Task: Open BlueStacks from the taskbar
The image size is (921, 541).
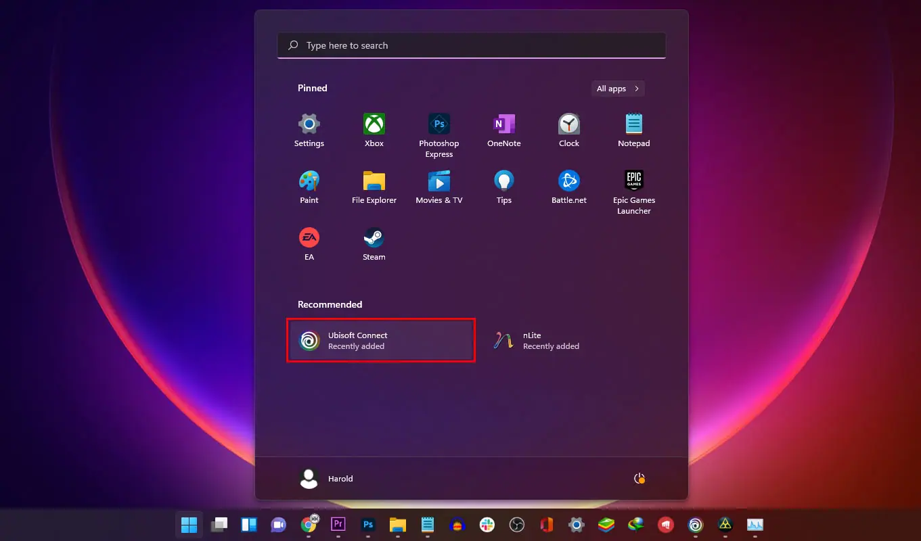Action: click(606, 524)
